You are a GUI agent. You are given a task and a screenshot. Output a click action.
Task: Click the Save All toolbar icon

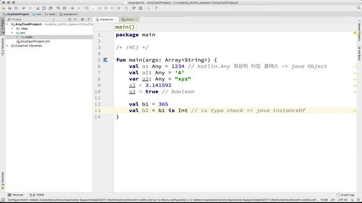(x=10, y=8)
